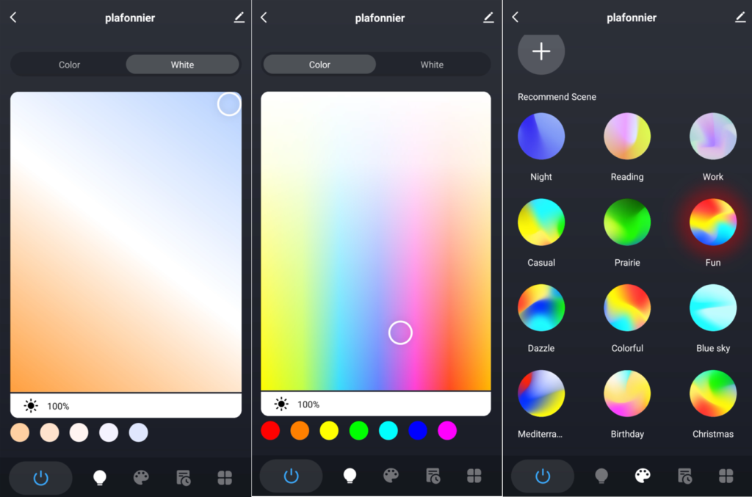Select the middle neutral white preset
752x497 pixels.
coord(79,432)
